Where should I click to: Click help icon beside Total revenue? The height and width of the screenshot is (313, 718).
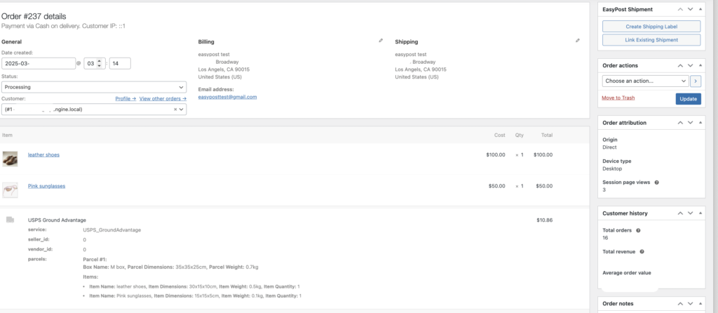point(642,251)
